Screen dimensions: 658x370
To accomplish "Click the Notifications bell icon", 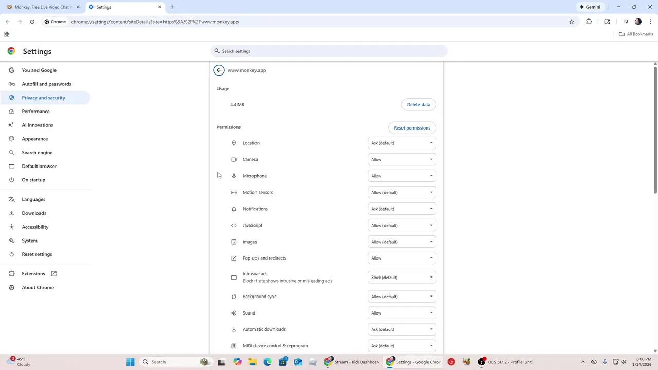I will (x=234, y=209).
